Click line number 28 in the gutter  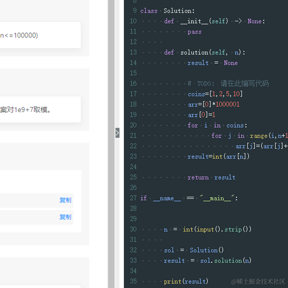[x=133, y=208]
